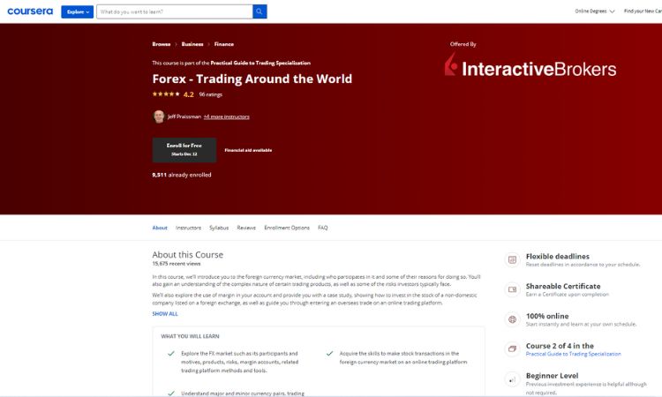Viewport: 662px width, 397px height.
Task: Go to the Browse breadcrumb
Action: (162, 44)
